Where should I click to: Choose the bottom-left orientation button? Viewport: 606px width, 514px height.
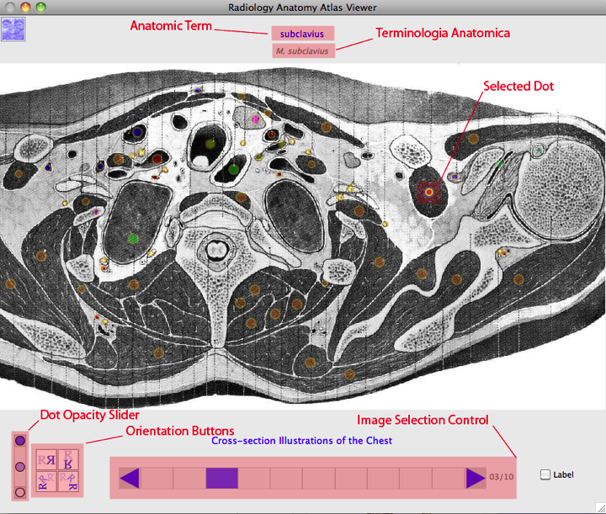tap(46, 482)
